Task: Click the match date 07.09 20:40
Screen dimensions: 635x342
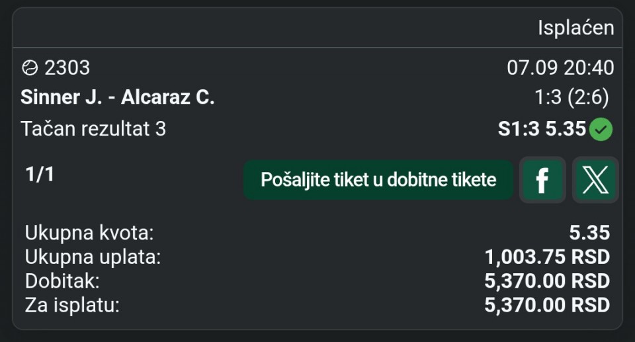Action: [560, 67]
